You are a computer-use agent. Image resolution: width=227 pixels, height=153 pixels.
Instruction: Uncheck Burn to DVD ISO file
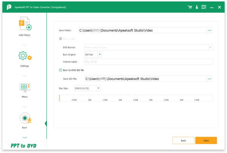coord(61,70)
